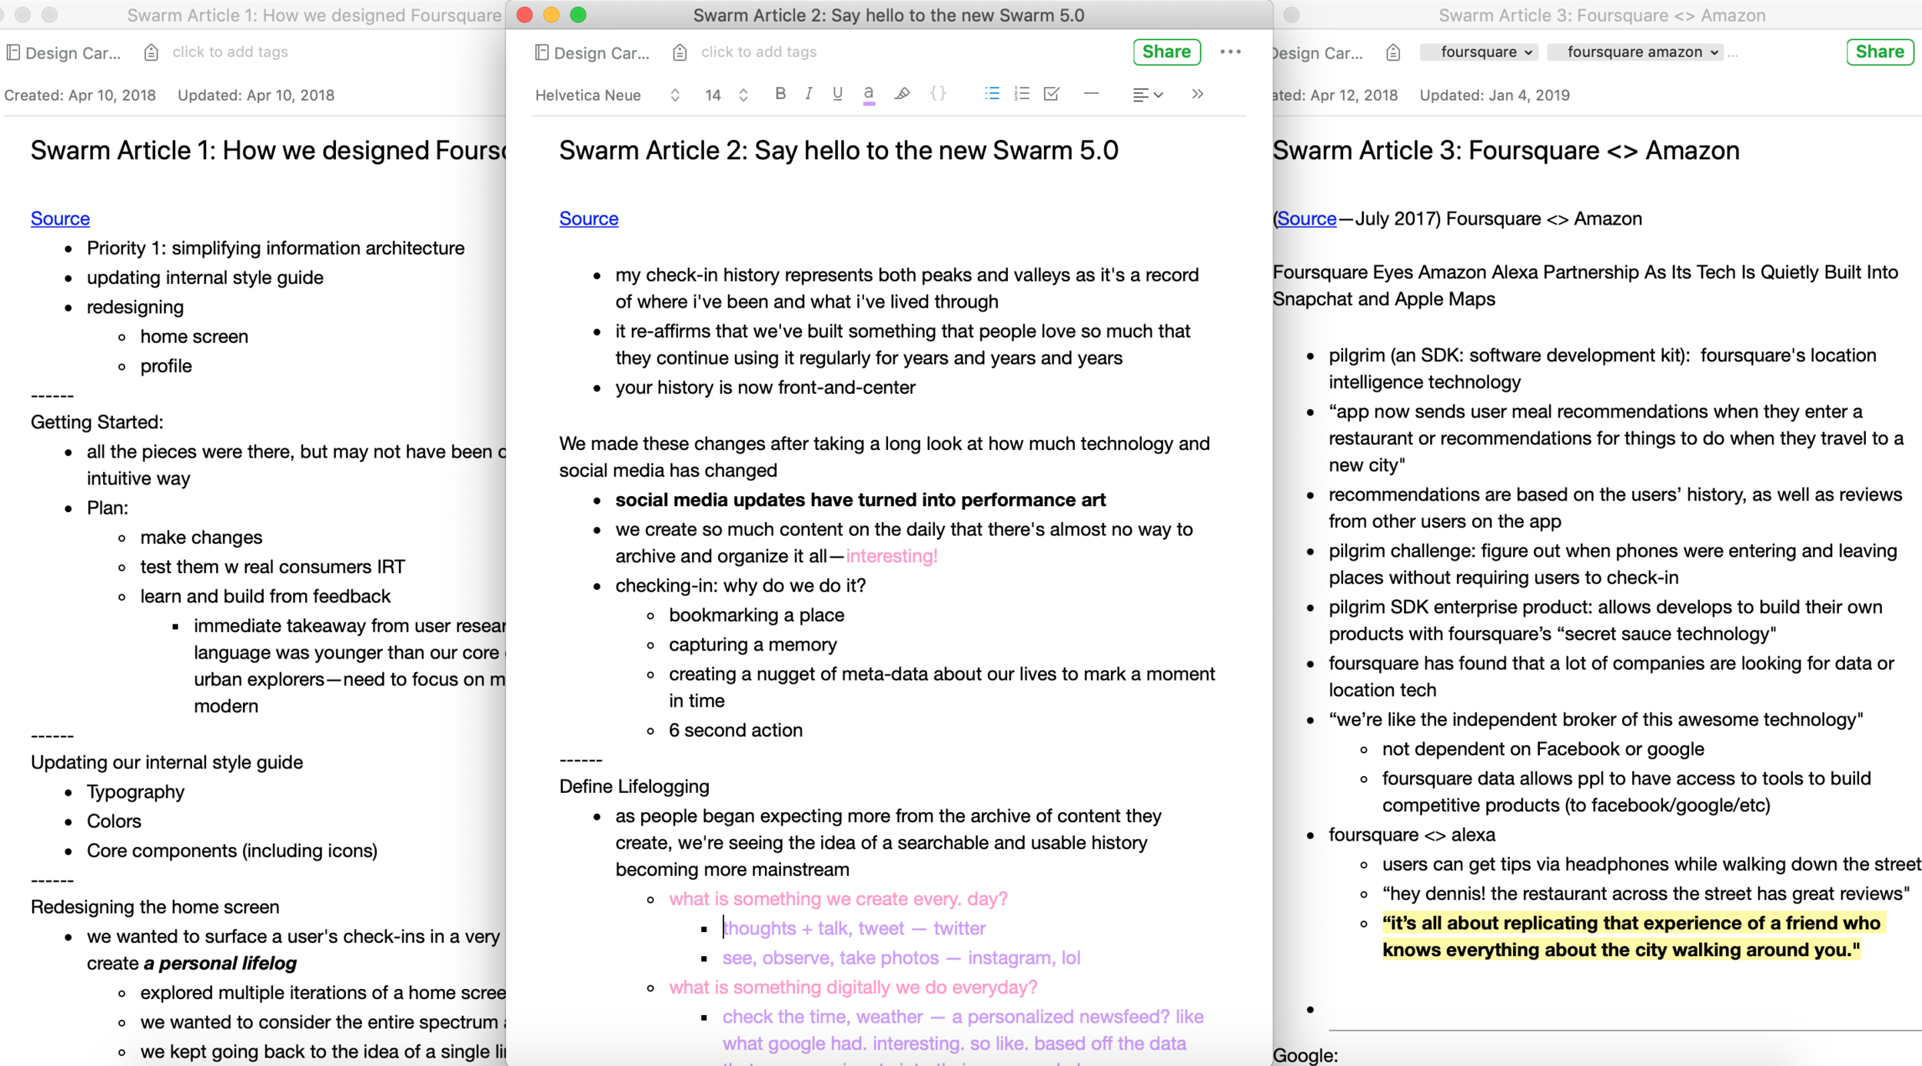Open Design Car... notebook in Article 1 window
The image size is (1922, 1066).
click(72, 53)
